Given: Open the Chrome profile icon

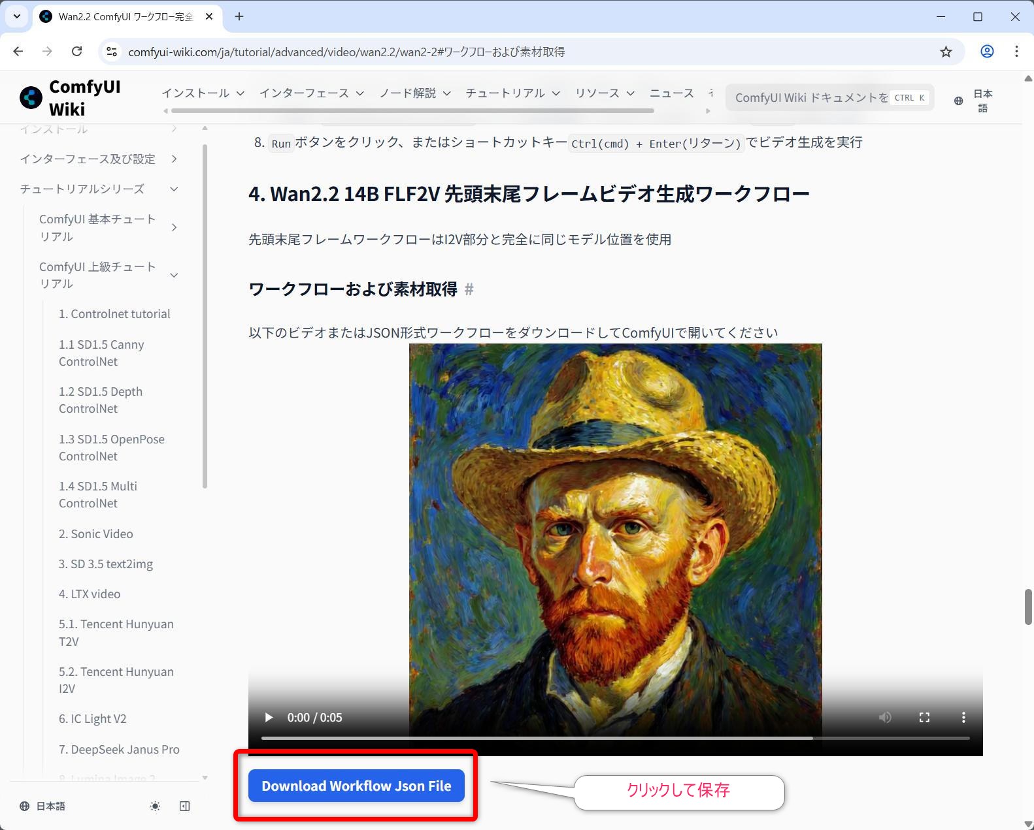Looking at the screenshot, I should coord(987,52).
